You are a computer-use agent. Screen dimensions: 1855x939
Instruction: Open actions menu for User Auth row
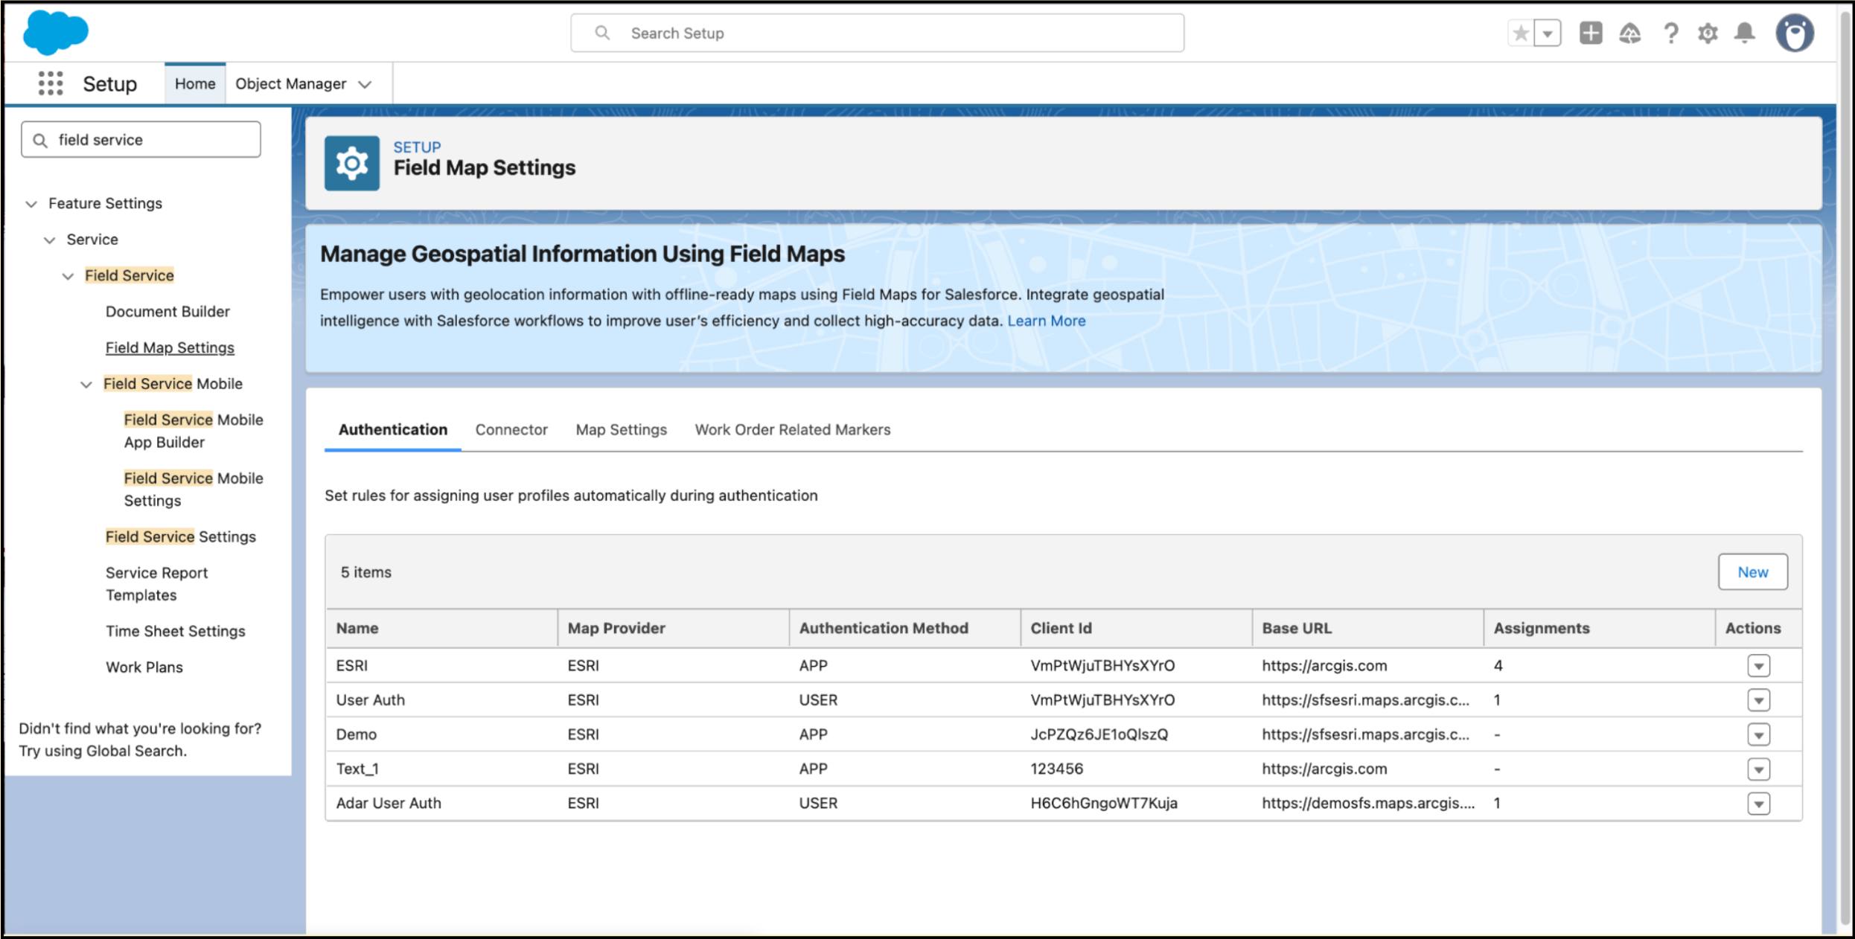[x=1758, y=700]
